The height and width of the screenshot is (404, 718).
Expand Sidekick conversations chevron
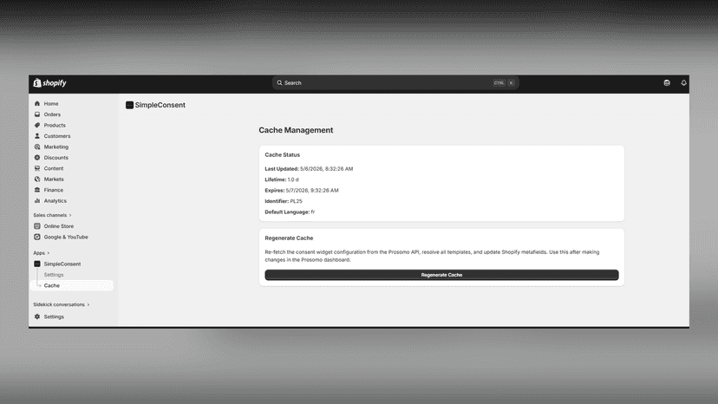88,304
